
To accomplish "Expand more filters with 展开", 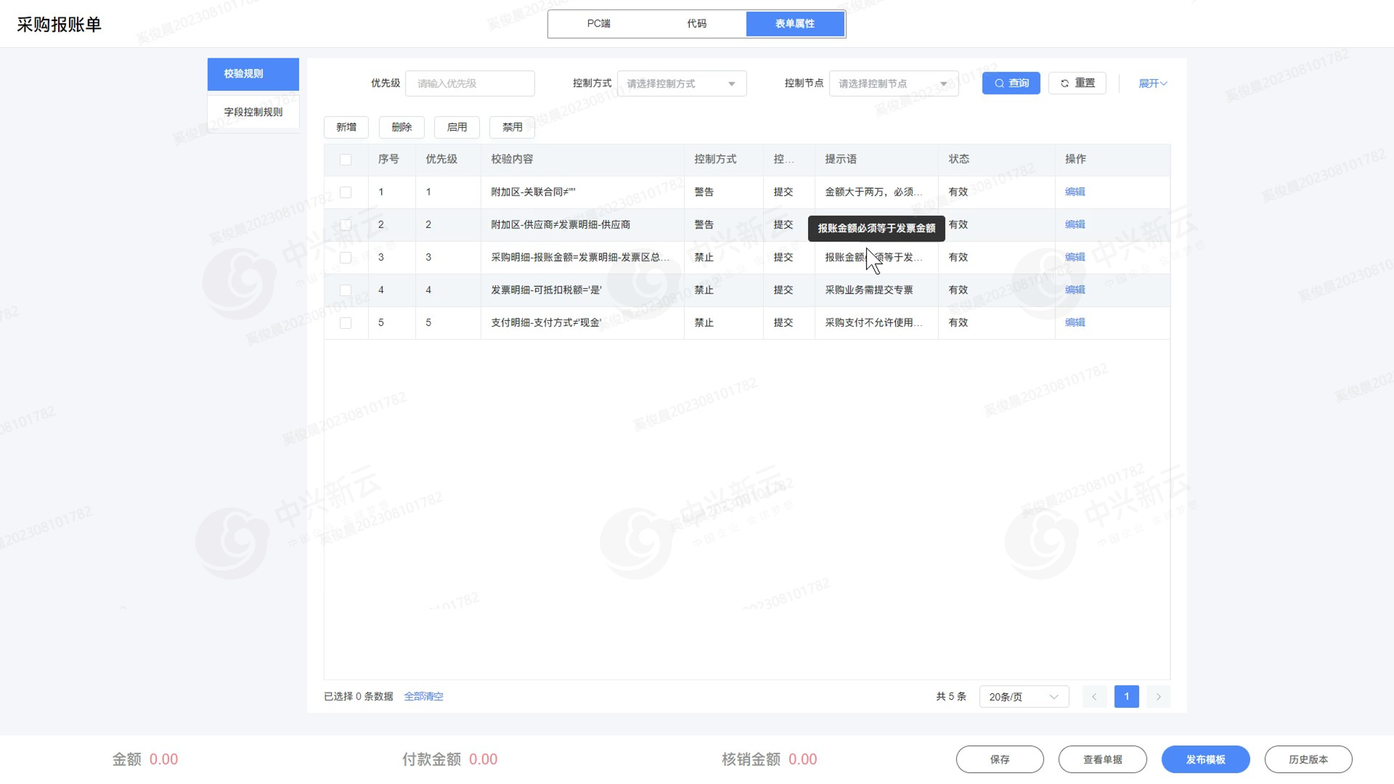I will point(1152,83).
